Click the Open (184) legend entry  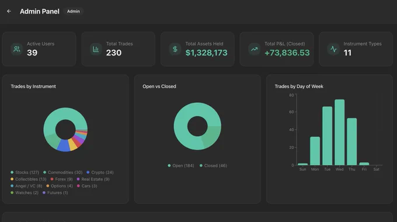click(x=181, y=166)
